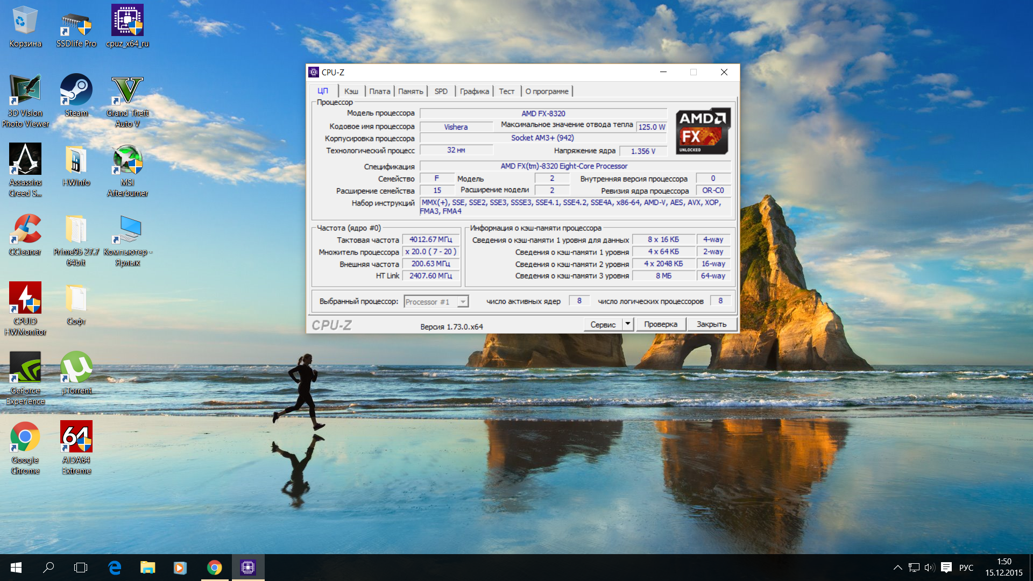Click the CPU-Z icon in the taskbar
This screenshot has height=581, width=1033.
247,568
